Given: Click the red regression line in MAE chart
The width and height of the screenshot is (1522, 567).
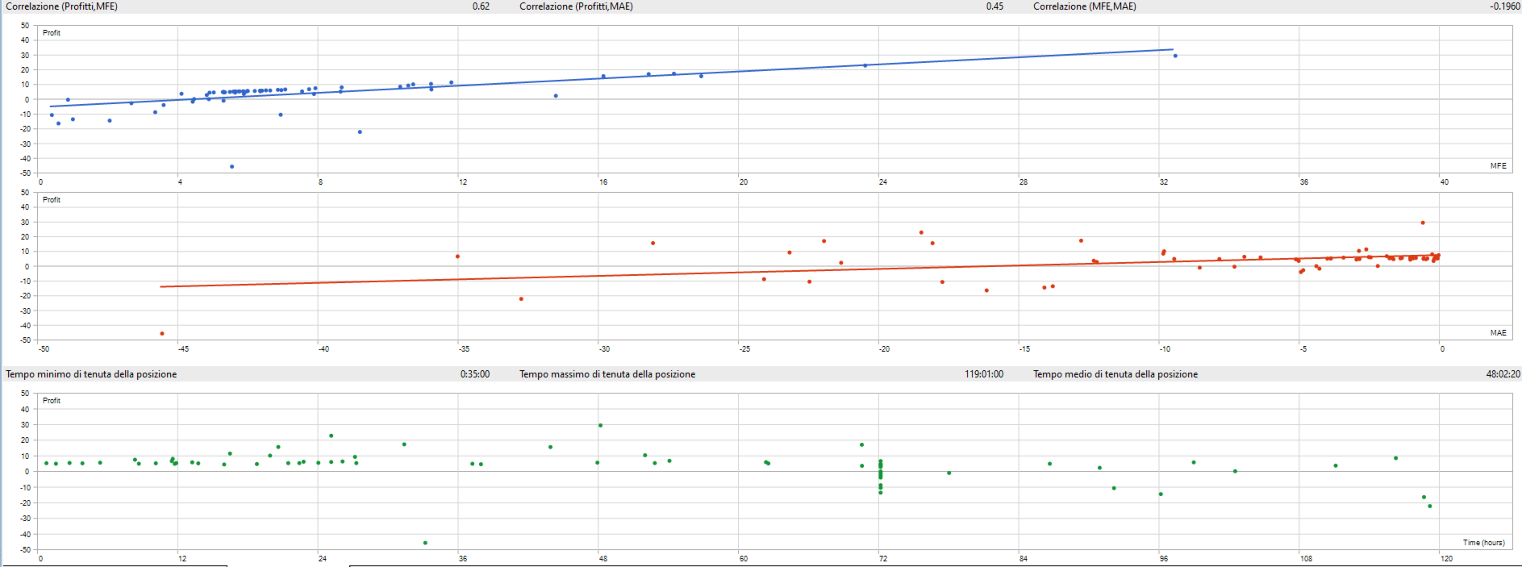Looking at the screenshot, I should pyautogui.click(x=799, y=271).
